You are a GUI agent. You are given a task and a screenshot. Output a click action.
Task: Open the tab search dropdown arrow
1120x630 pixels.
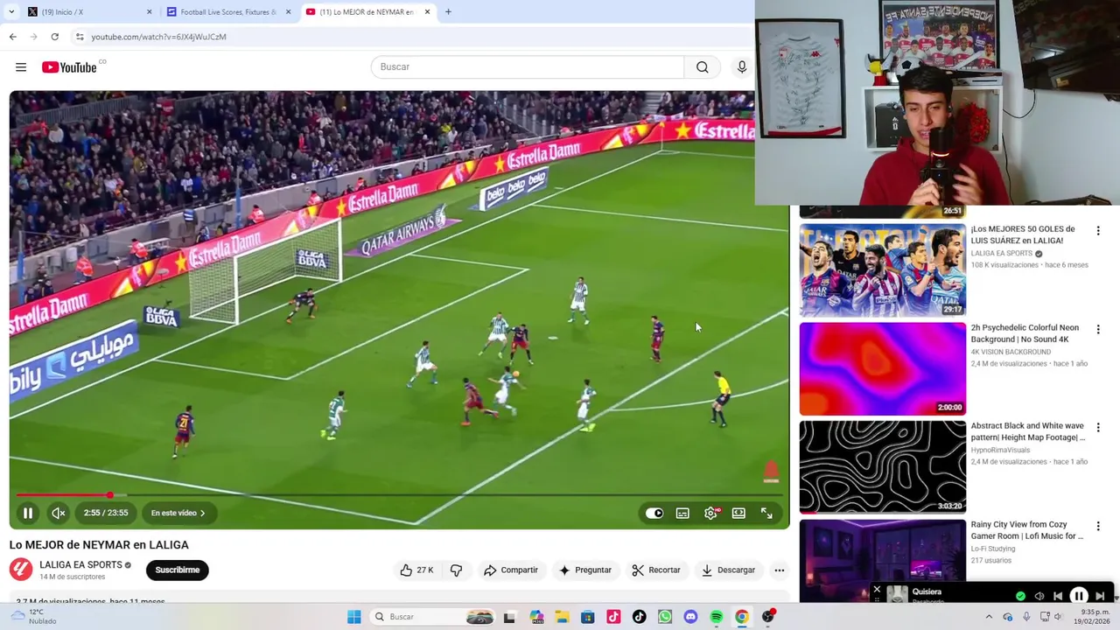[11, 12]
